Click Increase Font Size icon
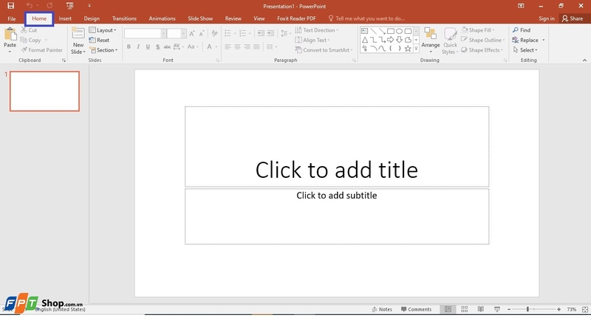 click(x=192, y=34)
